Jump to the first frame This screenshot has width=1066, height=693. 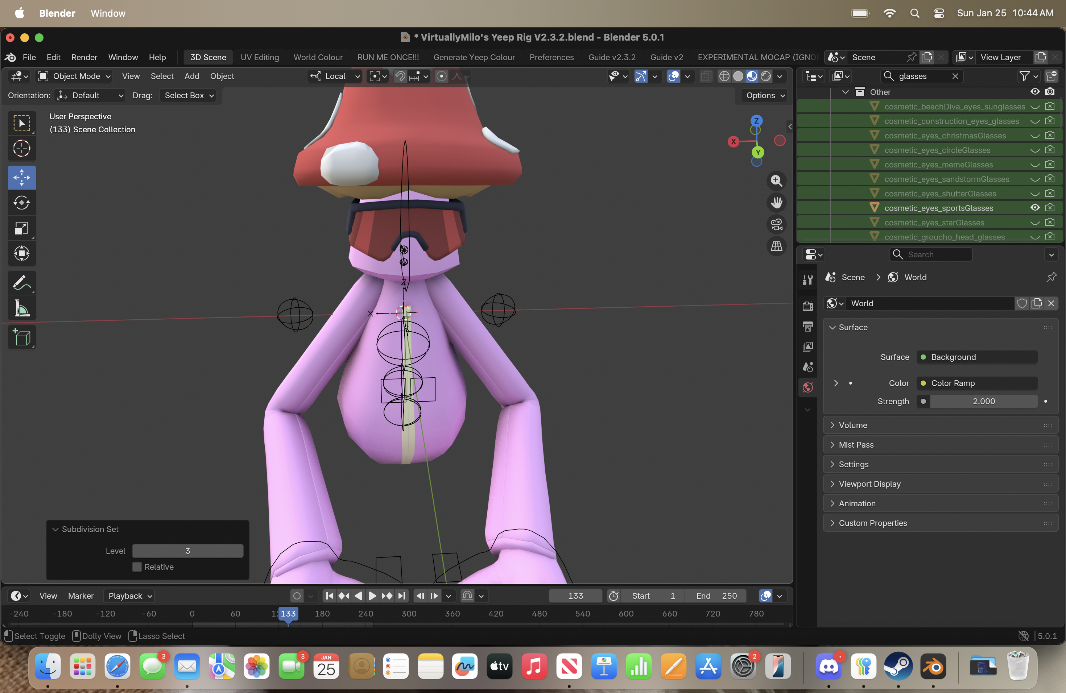(329, 596)
